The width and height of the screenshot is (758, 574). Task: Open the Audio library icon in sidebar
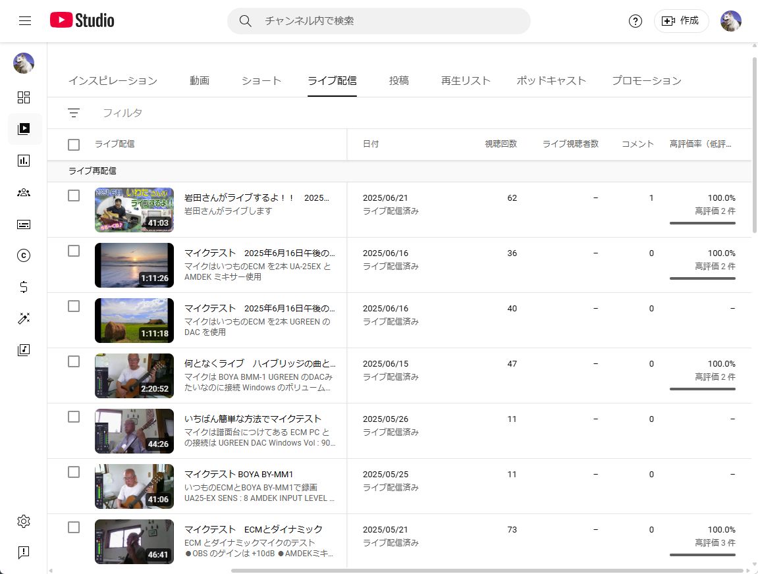(x=24, y=350)
